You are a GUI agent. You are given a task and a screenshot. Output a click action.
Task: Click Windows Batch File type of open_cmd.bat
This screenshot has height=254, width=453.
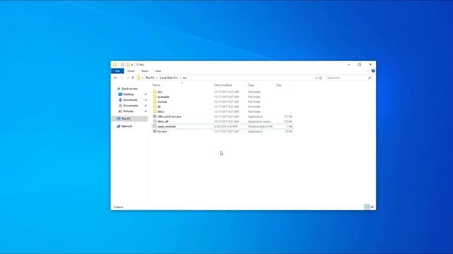pyautogui.click(x=260, y=126)
